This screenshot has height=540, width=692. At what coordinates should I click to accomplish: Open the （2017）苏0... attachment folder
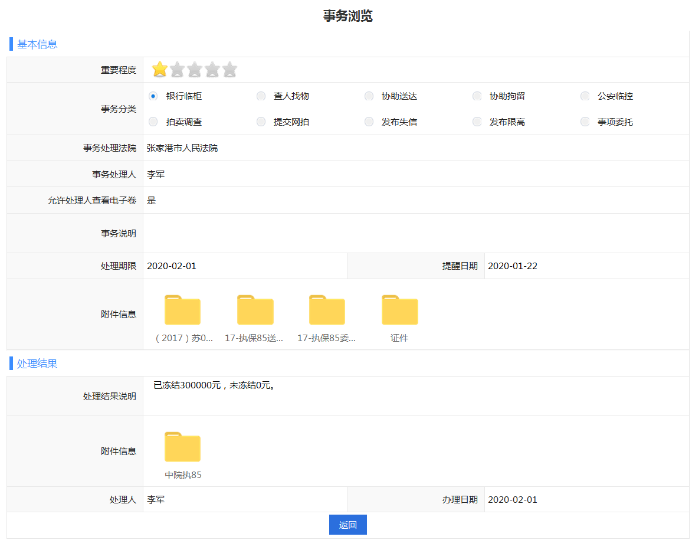coord(182,310)
